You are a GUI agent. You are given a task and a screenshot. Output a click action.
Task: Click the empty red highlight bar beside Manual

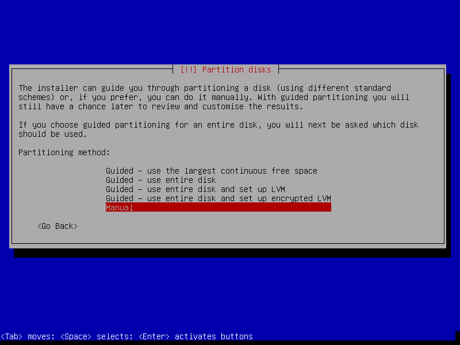[232, 208]
